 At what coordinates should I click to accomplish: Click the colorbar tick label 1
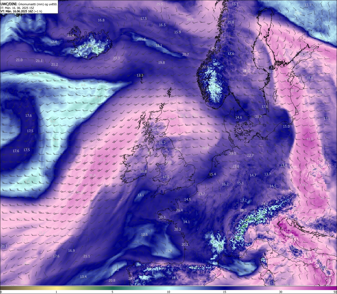coord(56,292)
